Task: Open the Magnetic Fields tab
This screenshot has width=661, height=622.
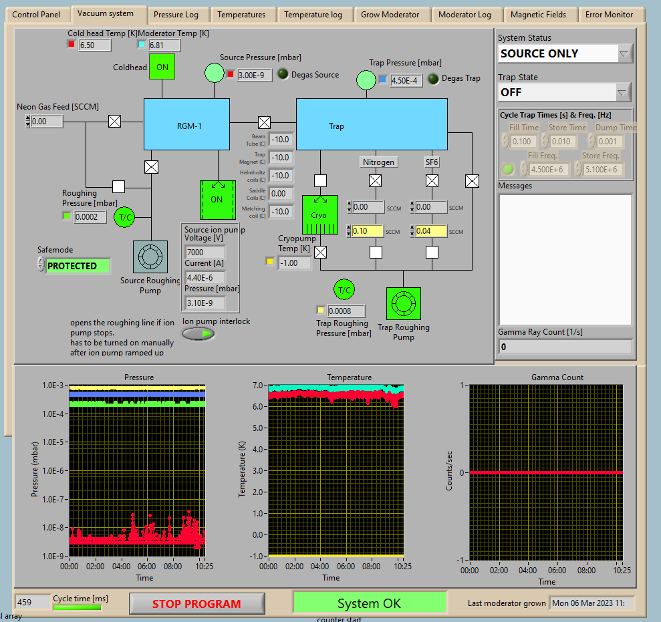Action: point(538,15)
